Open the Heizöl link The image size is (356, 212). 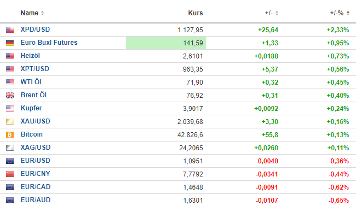pos(30,56)
